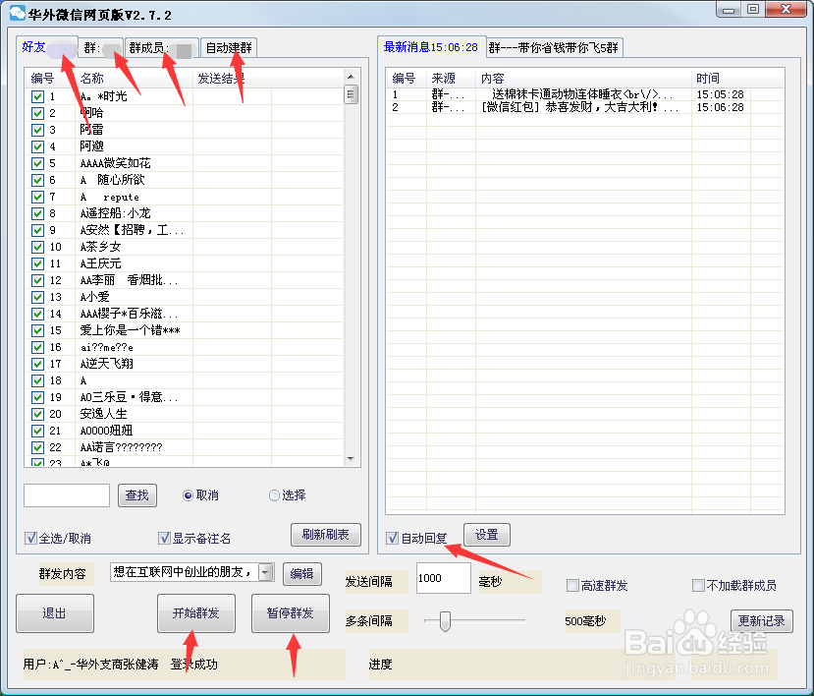Image resolution: width=814 pixels, height=696 pixels.
Task: Uncheck friend row 2 checkbox 阿哈
Action: (37, 113)
